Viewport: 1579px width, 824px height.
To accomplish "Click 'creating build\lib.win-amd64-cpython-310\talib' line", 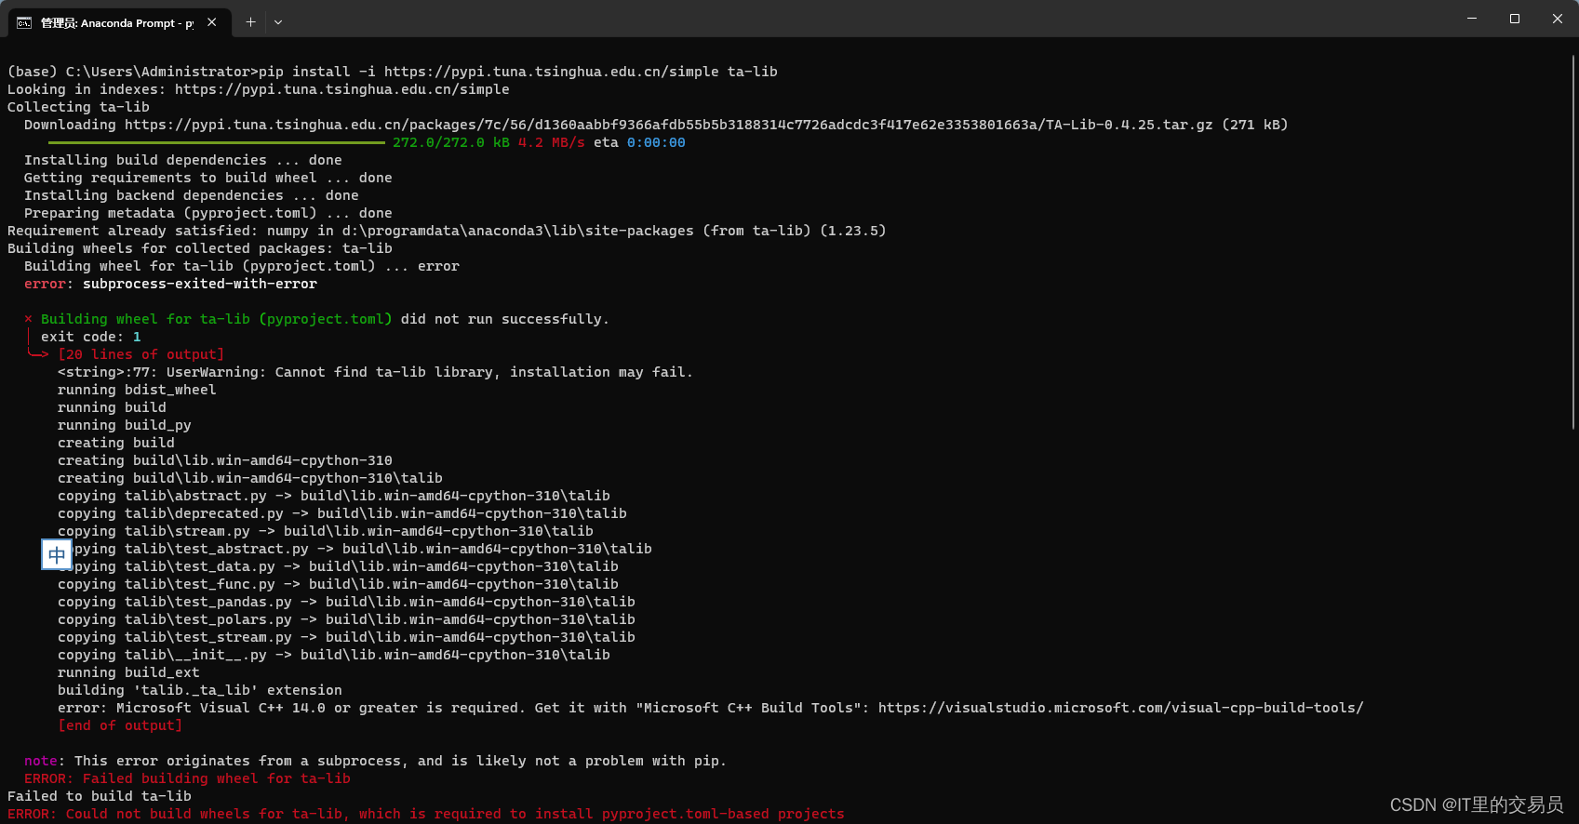I will (x=250, y=478).
